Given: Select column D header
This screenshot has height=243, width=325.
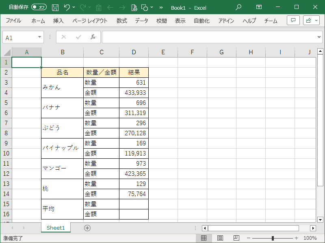Looking at the screenshot, I should (x=134, y=52).
